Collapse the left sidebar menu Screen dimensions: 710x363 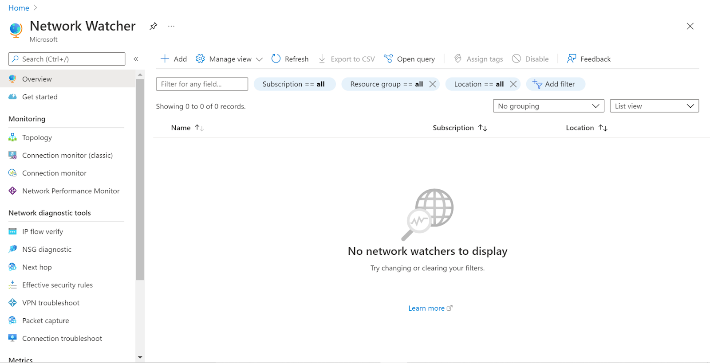pyautogui.click(x=136, y=59)
